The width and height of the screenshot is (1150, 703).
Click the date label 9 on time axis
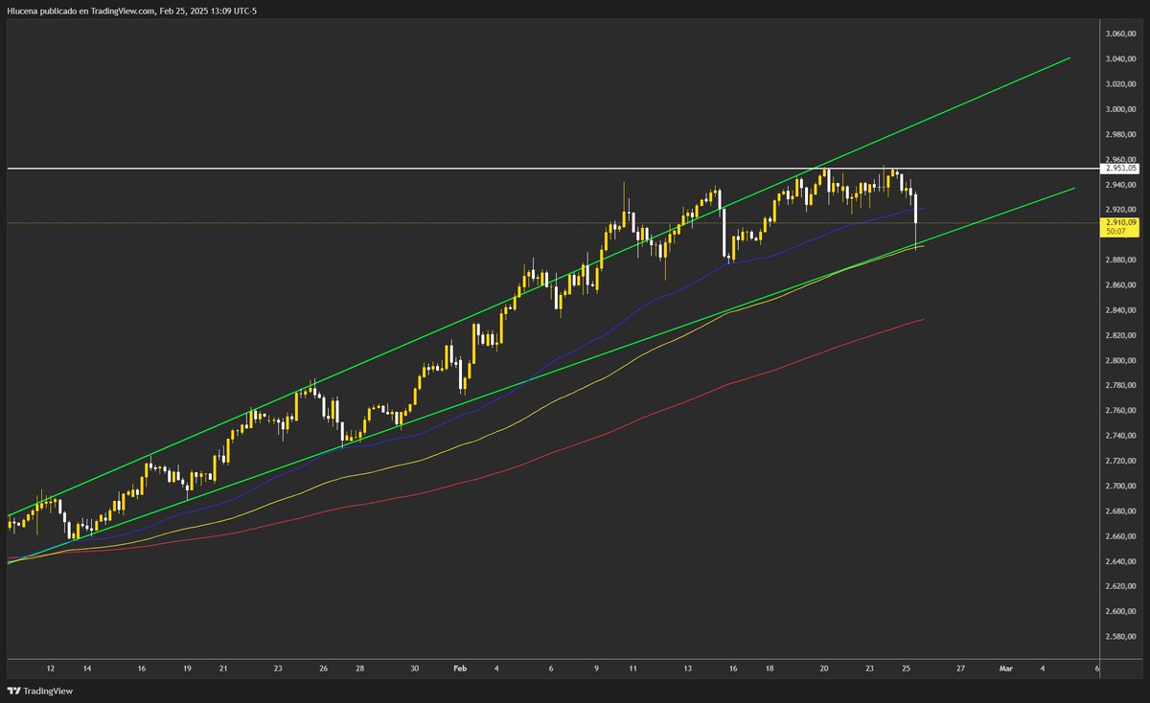[597, 669]
